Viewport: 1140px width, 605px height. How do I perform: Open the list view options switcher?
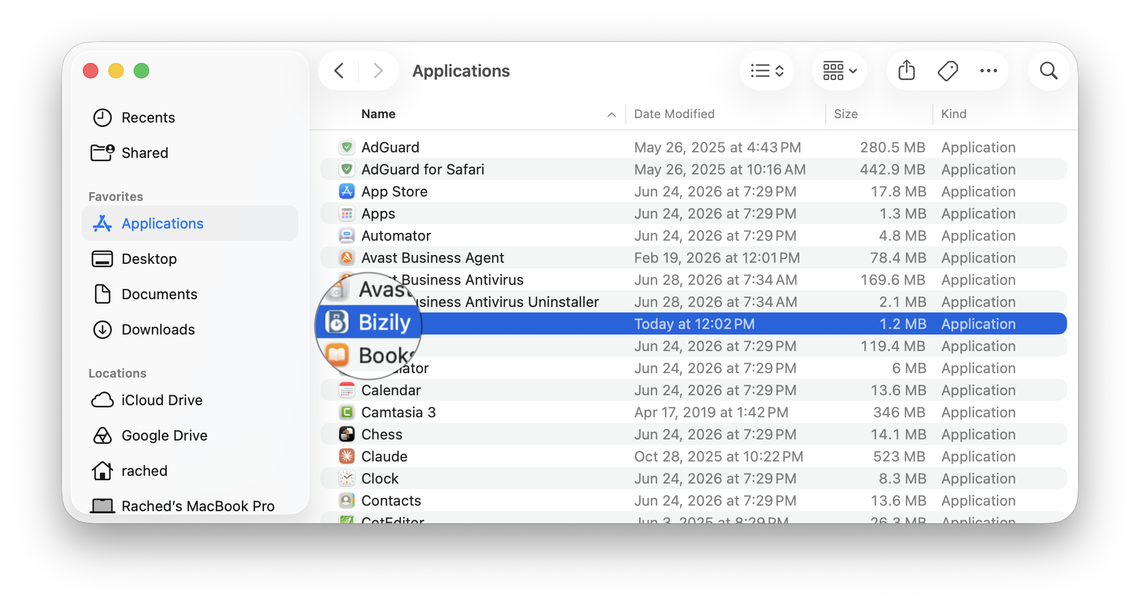[x=767, y=71]
